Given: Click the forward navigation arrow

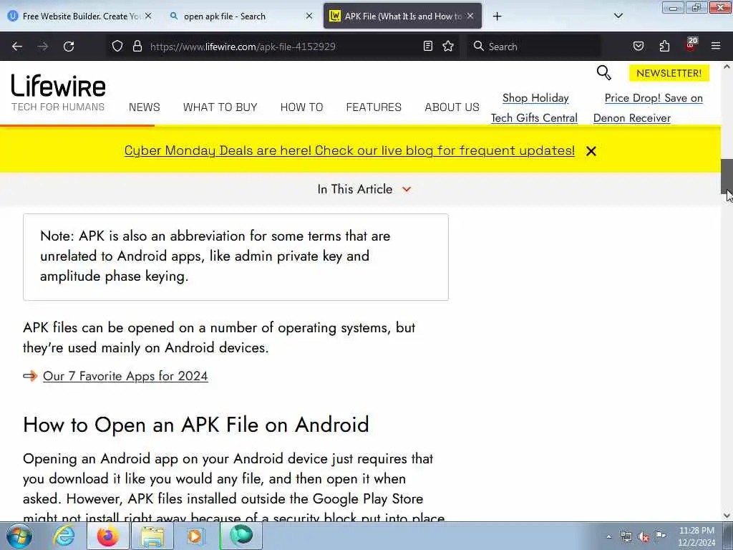Looking at the screenshot, I should (x=43, y=47).
